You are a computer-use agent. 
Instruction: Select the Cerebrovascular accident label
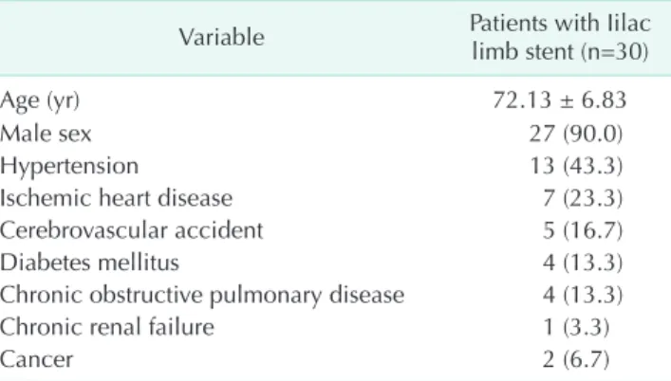pos(132,230)
